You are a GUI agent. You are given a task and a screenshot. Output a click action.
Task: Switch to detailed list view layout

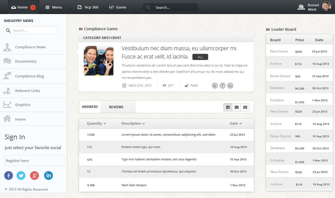point(228,107)
